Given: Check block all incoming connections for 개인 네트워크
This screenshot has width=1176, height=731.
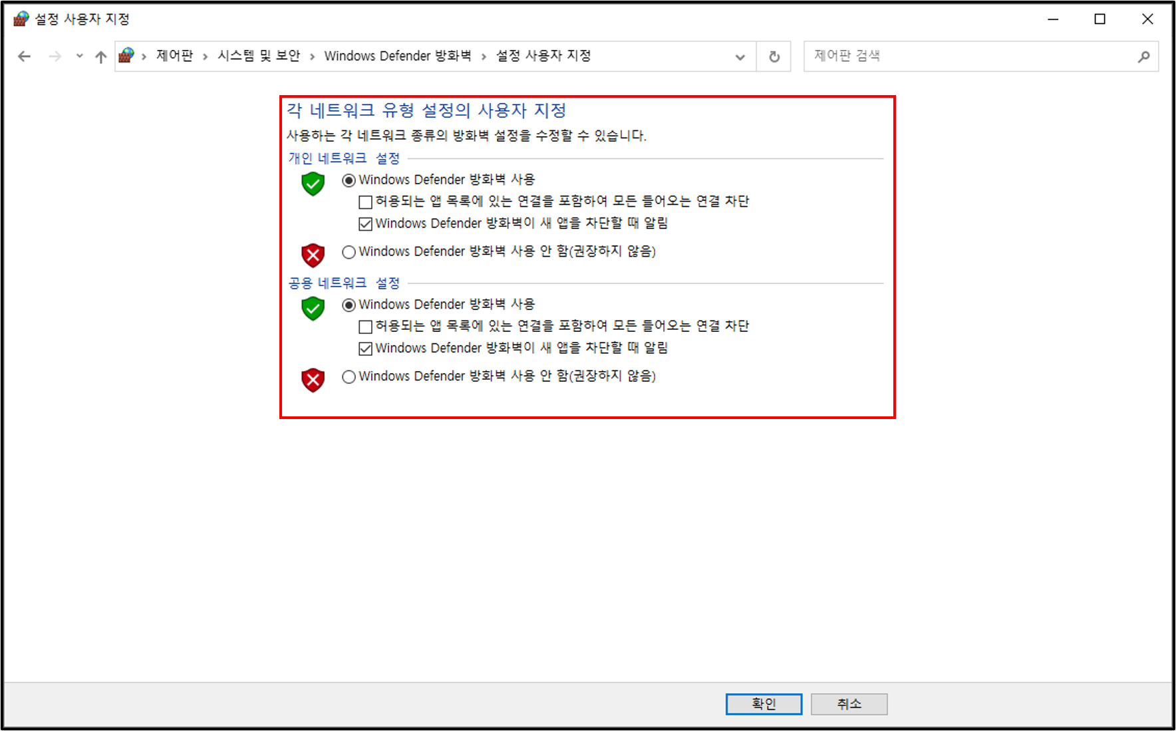Looking at the screenshot, I should (365, 202).
